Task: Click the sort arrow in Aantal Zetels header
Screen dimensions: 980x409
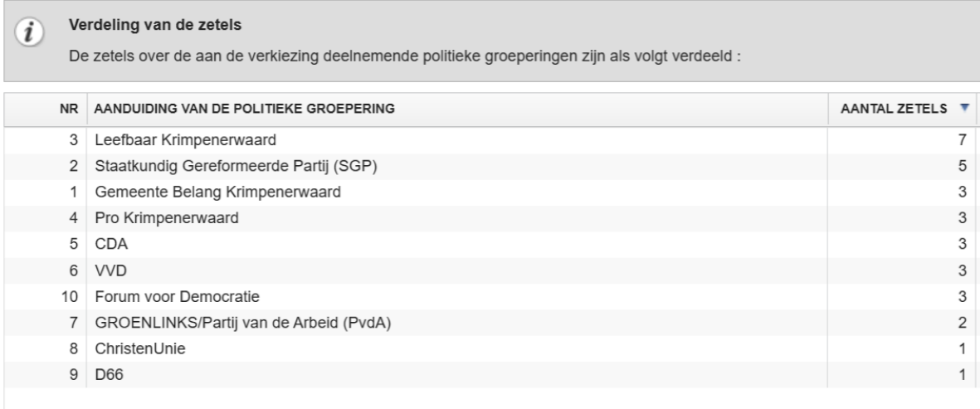Action: 964,108
